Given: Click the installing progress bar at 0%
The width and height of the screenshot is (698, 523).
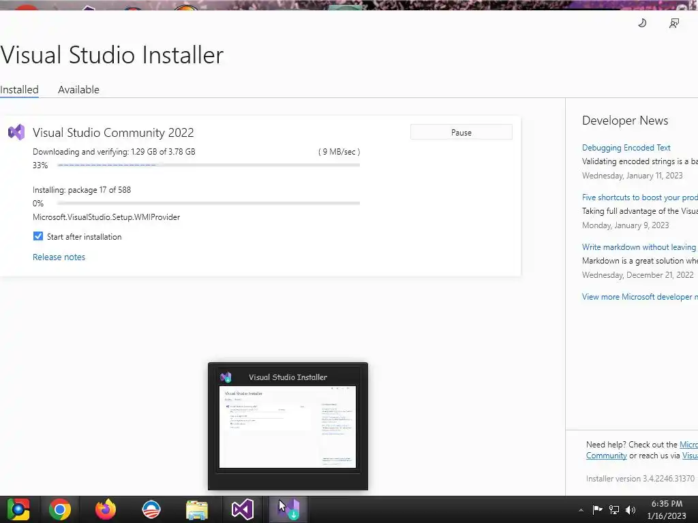Looking at the screenshot, I should pyautogui.click(x=209, y=203).
